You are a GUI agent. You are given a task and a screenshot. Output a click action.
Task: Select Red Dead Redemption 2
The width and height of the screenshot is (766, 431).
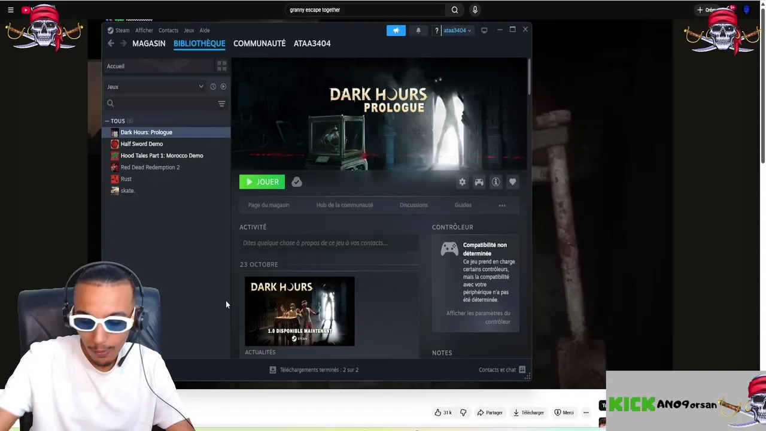166,167
